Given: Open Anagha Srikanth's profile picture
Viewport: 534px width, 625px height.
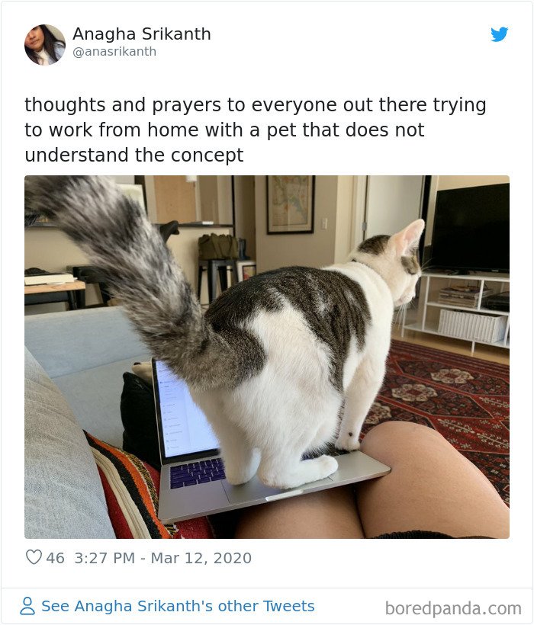Looking at the screenshot, I should click(45, 45).
